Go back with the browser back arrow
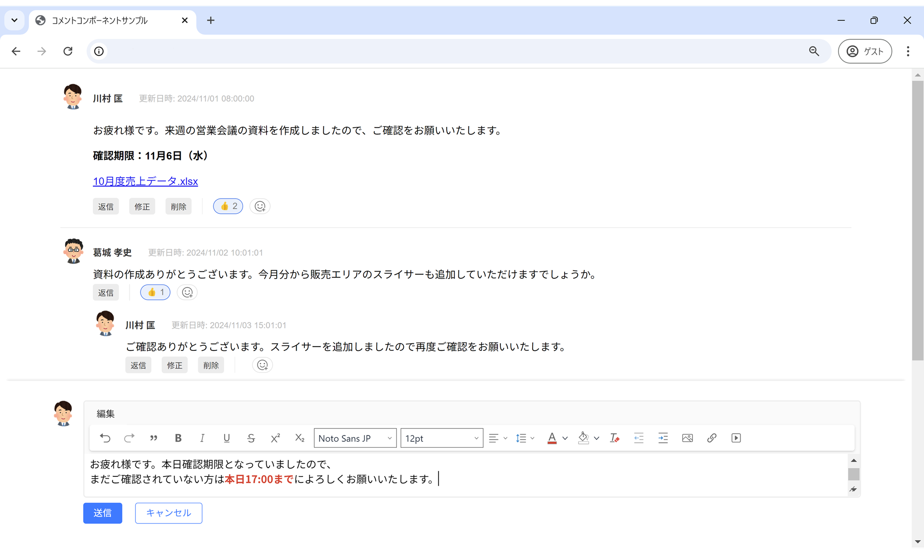This screenshot has width=924, height=554. pyautogui.click(x=16, y=51)
